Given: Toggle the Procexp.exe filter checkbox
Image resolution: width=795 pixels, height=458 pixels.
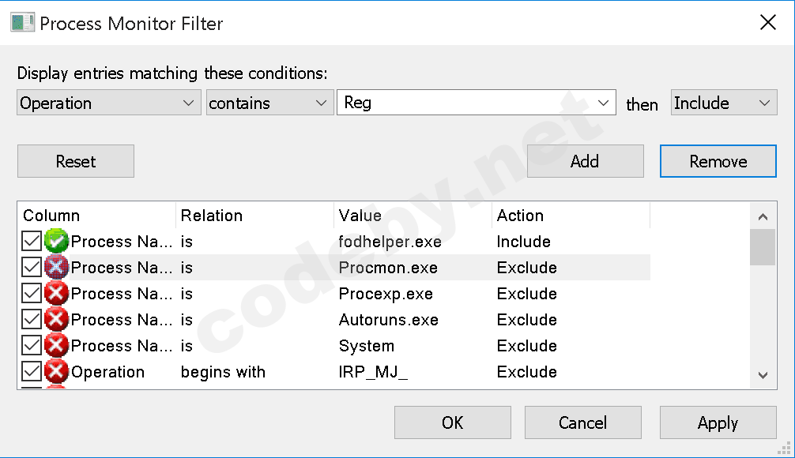Looking at the screenshot, I should (32, 293).
